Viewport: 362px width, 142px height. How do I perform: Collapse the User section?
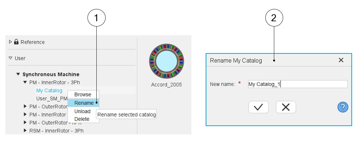pos(11,58)
